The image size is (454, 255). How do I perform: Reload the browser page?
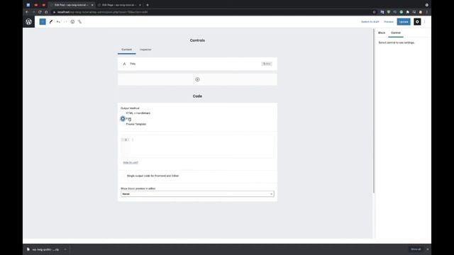click(40, 12)
